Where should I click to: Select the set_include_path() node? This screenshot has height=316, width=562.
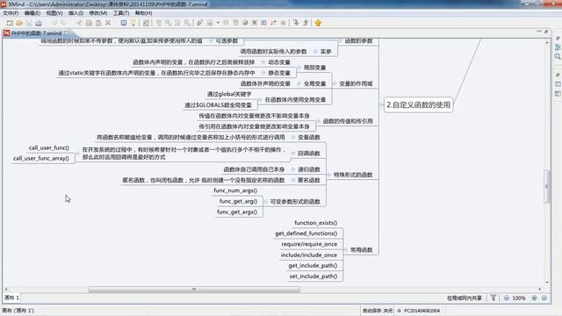pyautogui.click(x=313, y=276)
